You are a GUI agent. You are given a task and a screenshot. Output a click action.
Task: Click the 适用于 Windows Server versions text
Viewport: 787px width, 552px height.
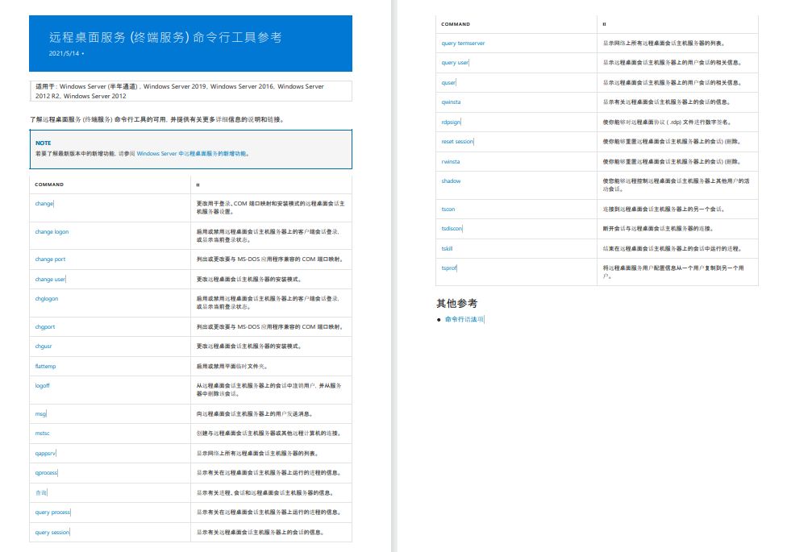click(x=180, y=91)
